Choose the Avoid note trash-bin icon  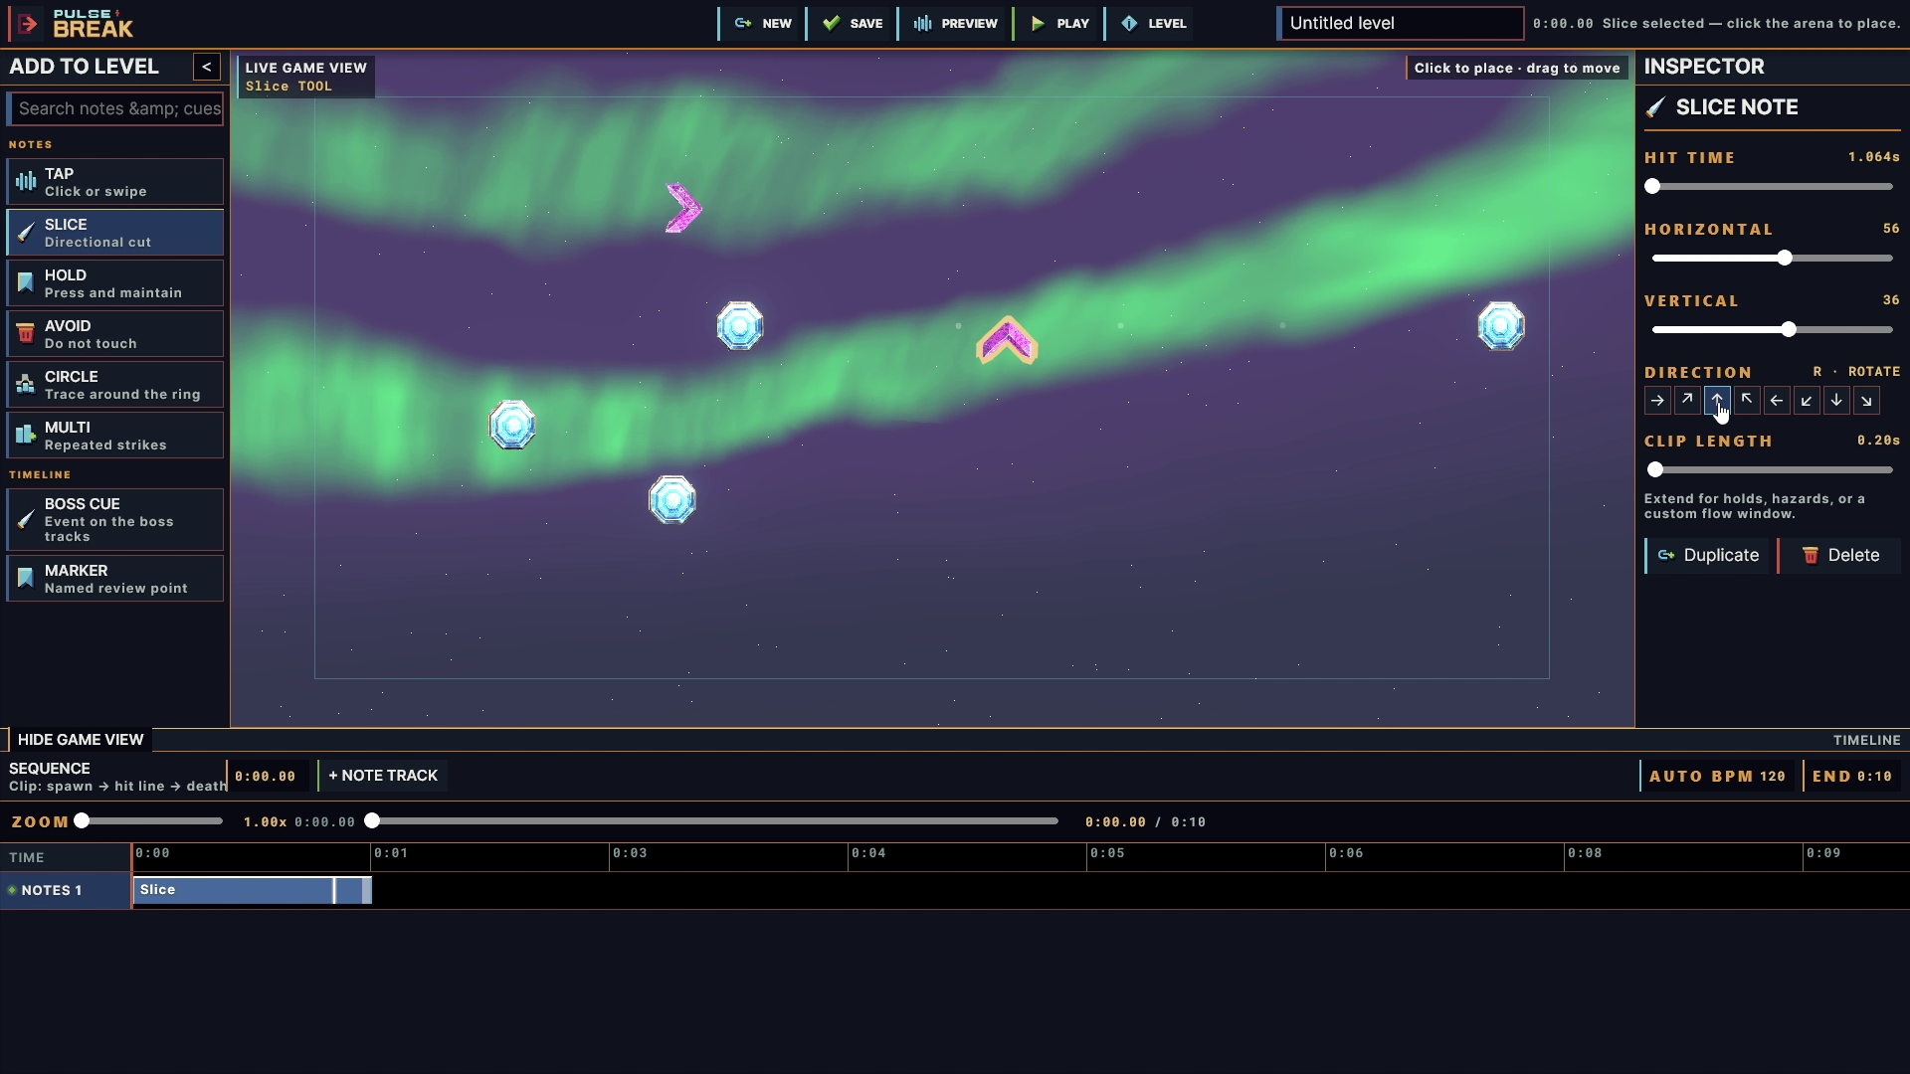pos(26,334)
